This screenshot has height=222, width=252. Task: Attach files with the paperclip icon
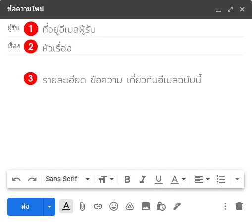(82, 206)
